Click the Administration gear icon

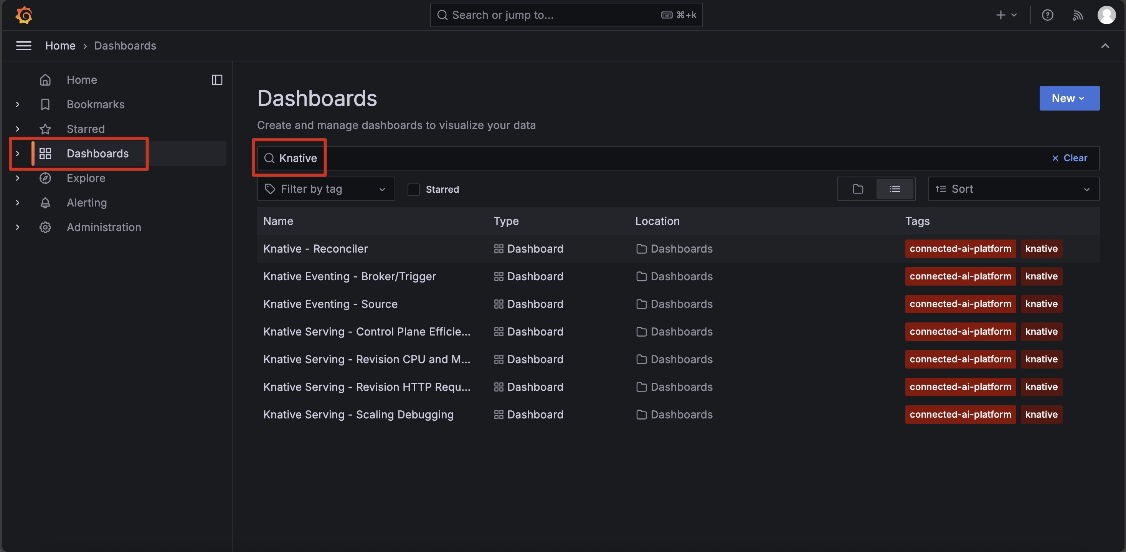[x=45, y=227]
